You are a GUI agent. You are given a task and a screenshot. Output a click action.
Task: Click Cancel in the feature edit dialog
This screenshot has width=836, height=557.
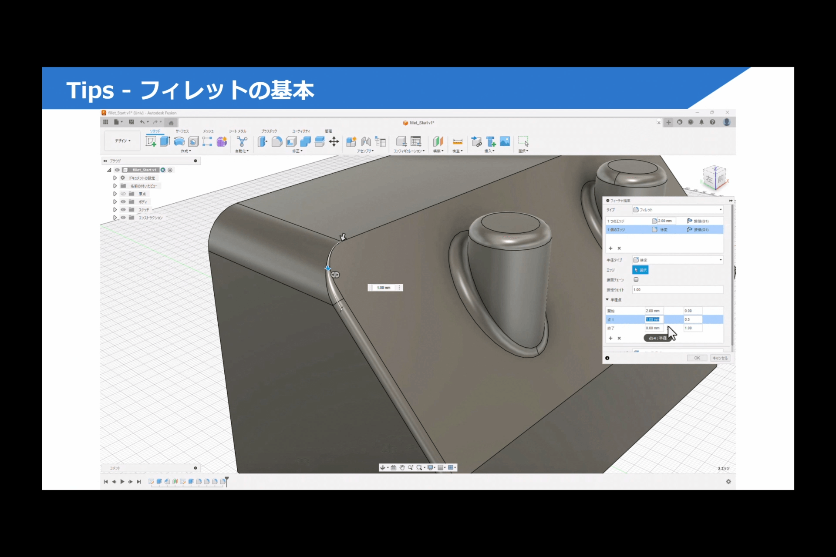[x=720, y=358]
